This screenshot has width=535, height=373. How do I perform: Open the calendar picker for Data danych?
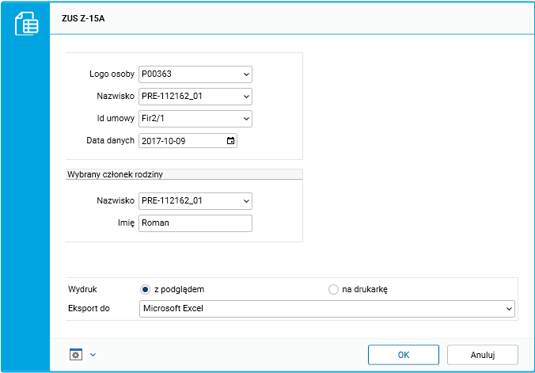[x=230, y=141]
